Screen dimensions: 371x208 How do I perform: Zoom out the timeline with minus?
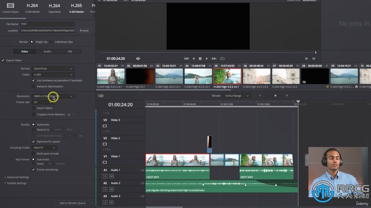click(x=260, y=96)
